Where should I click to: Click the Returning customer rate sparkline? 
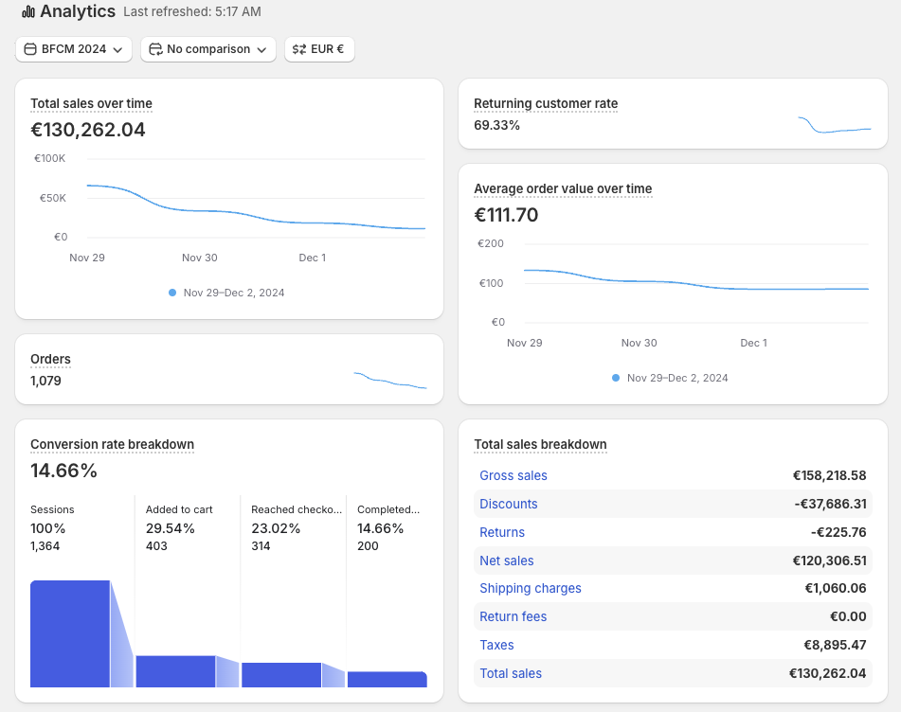835,125
